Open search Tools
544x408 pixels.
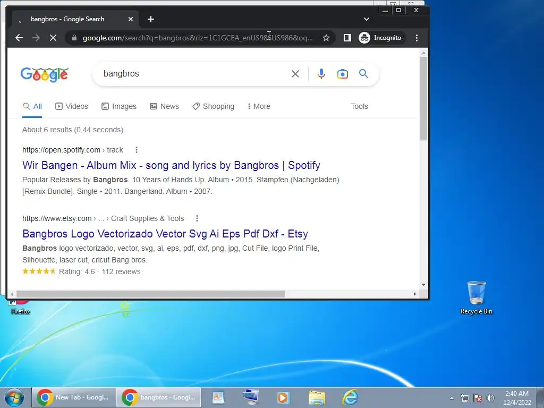359,106
